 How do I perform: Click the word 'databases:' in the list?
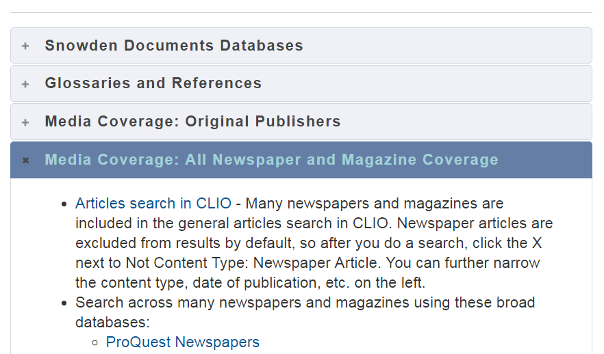point(112,322)
